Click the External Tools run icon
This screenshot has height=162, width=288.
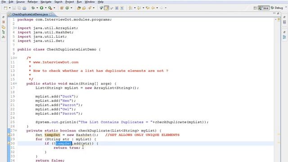[50, 8]
